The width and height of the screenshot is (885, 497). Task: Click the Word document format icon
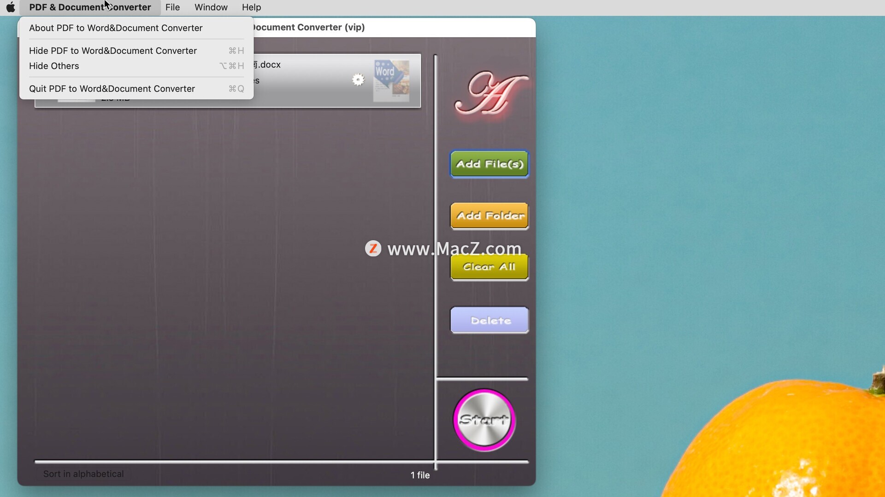point(391,81)
